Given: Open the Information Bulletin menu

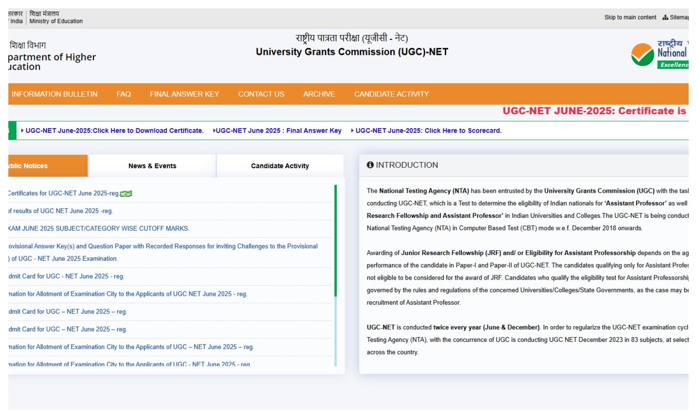Looking at the screenshot, I should coord(54,94).
